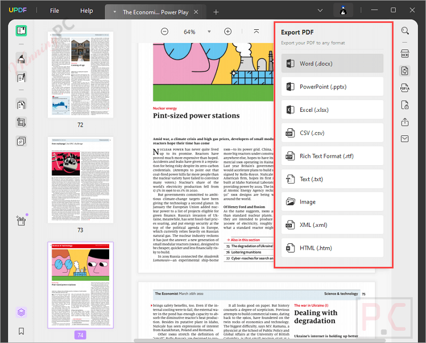Image resolution: width=426 pixels, height=343 pixels.
Task: Select page 73 thumbnail
Action: [80, 180]
